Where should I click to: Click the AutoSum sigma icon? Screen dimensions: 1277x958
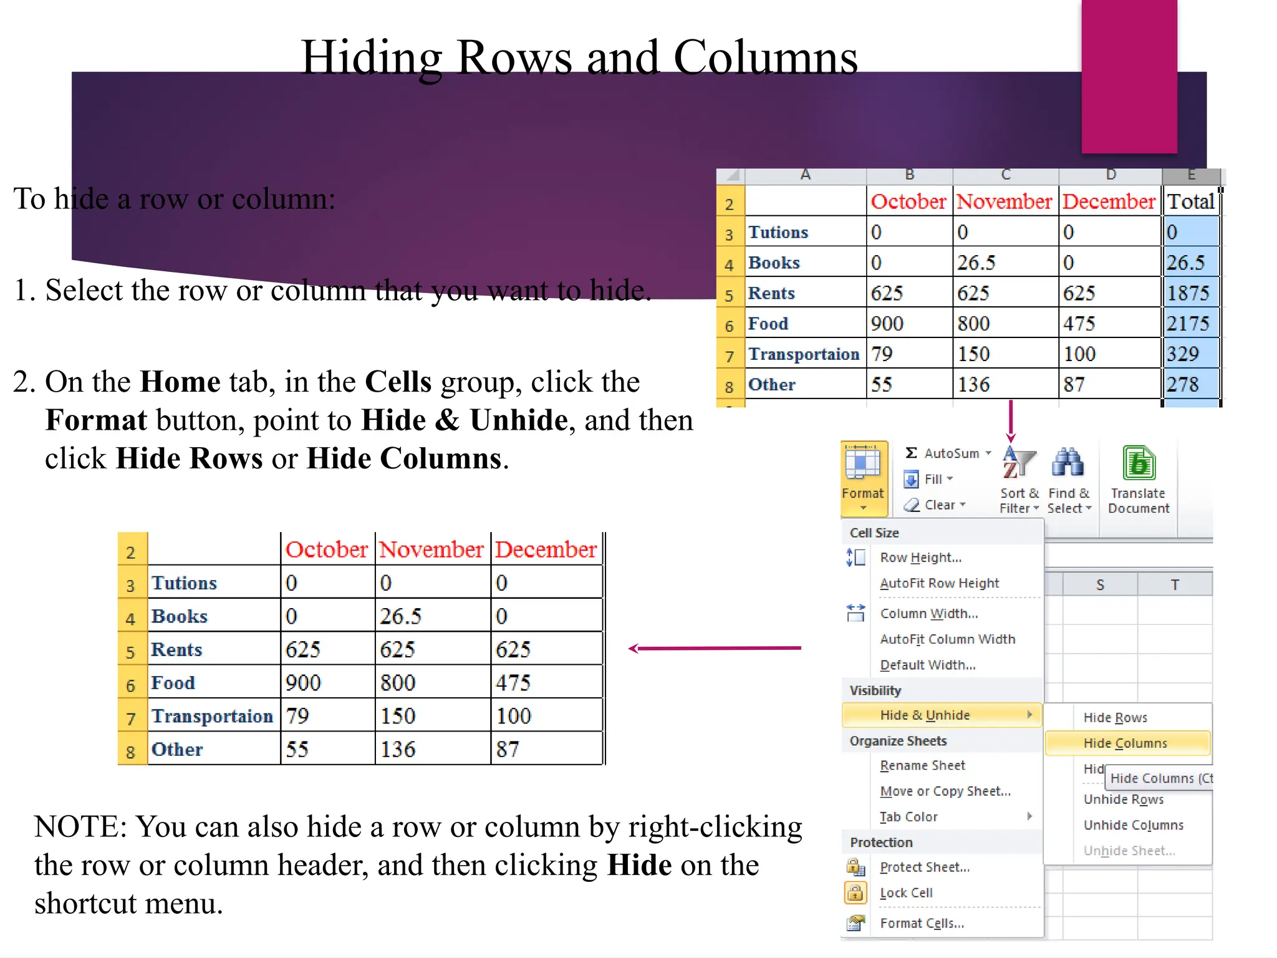coord(911,453)
